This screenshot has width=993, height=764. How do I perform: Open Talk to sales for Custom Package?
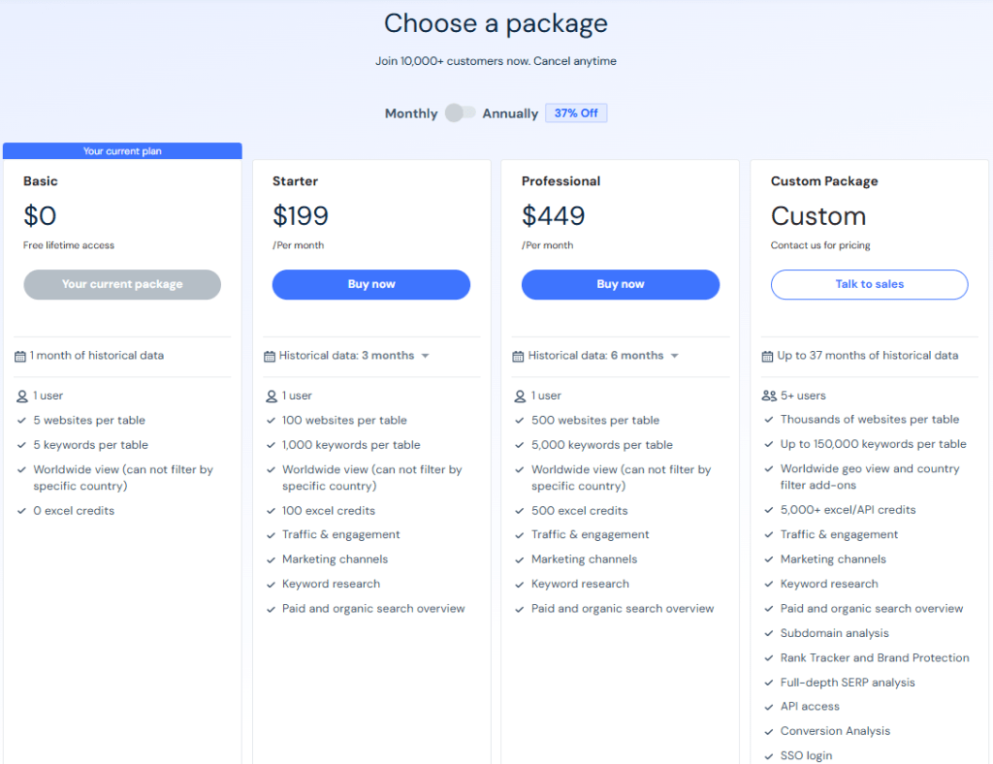869,284
